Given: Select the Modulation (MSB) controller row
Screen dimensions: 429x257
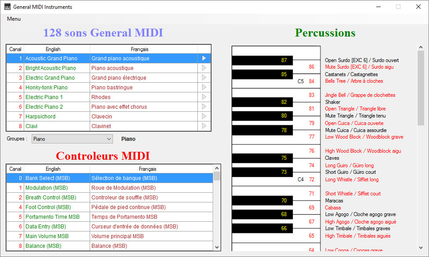Looking at the screenshot, I should click(110, 187).
